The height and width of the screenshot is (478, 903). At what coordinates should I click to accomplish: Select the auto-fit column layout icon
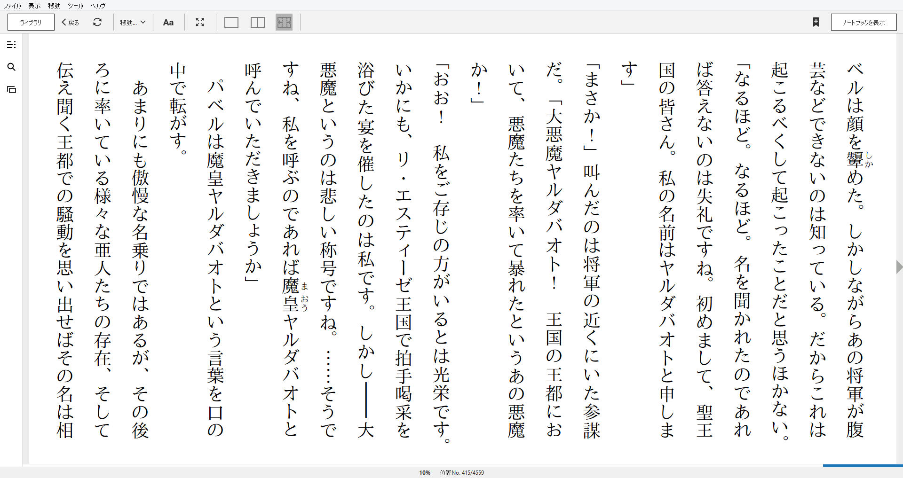tap(284, 22)
